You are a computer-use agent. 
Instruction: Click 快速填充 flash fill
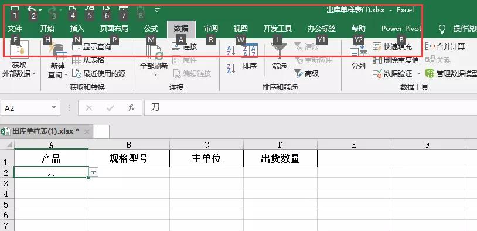tap(393, 46)
